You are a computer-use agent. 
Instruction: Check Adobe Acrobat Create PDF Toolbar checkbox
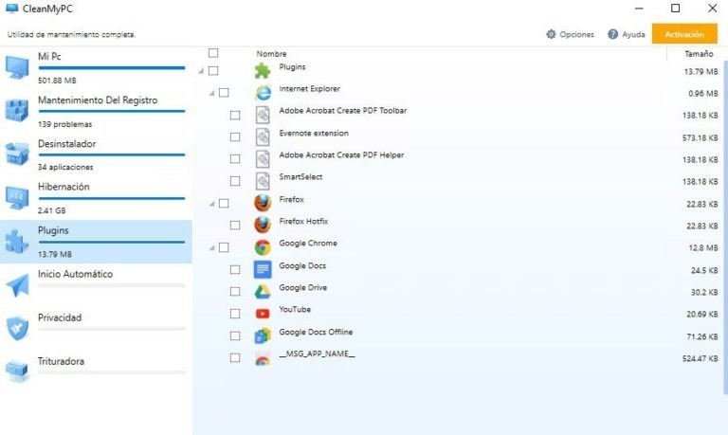235,115
